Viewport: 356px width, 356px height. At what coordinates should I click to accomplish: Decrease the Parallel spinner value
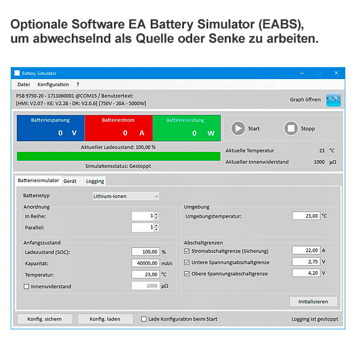156,230
